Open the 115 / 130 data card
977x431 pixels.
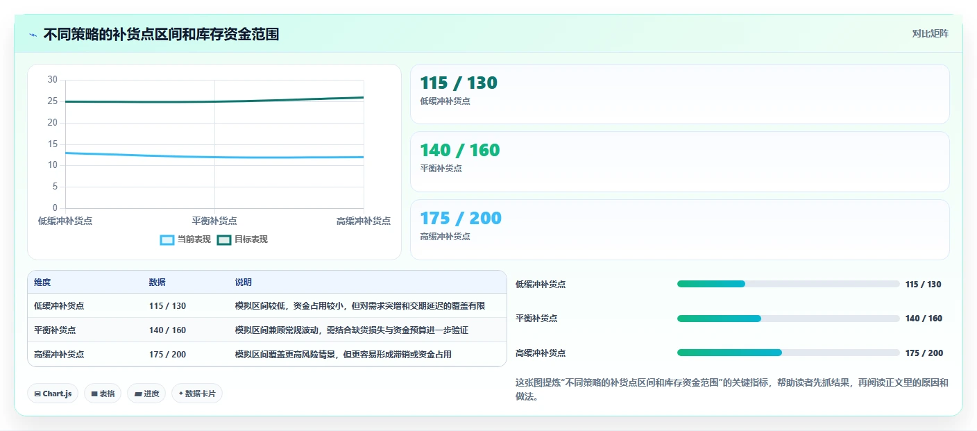(x=680, y=94)
